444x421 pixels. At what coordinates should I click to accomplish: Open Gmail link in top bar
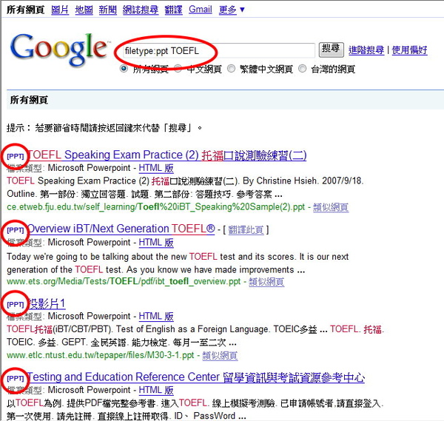click(201, 10)
